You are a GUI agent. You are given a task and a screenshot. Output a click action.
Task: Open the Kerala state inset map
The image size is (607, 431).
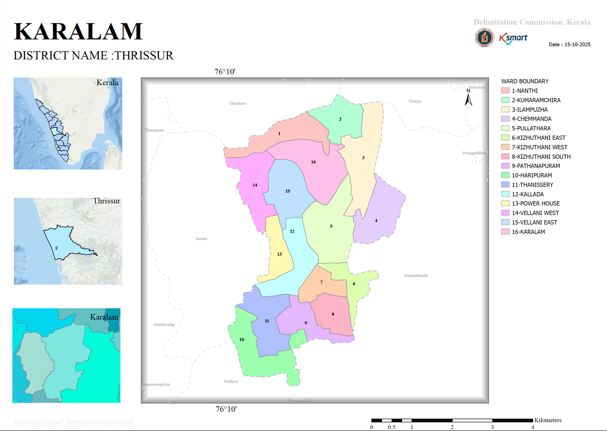pos(68,124)
